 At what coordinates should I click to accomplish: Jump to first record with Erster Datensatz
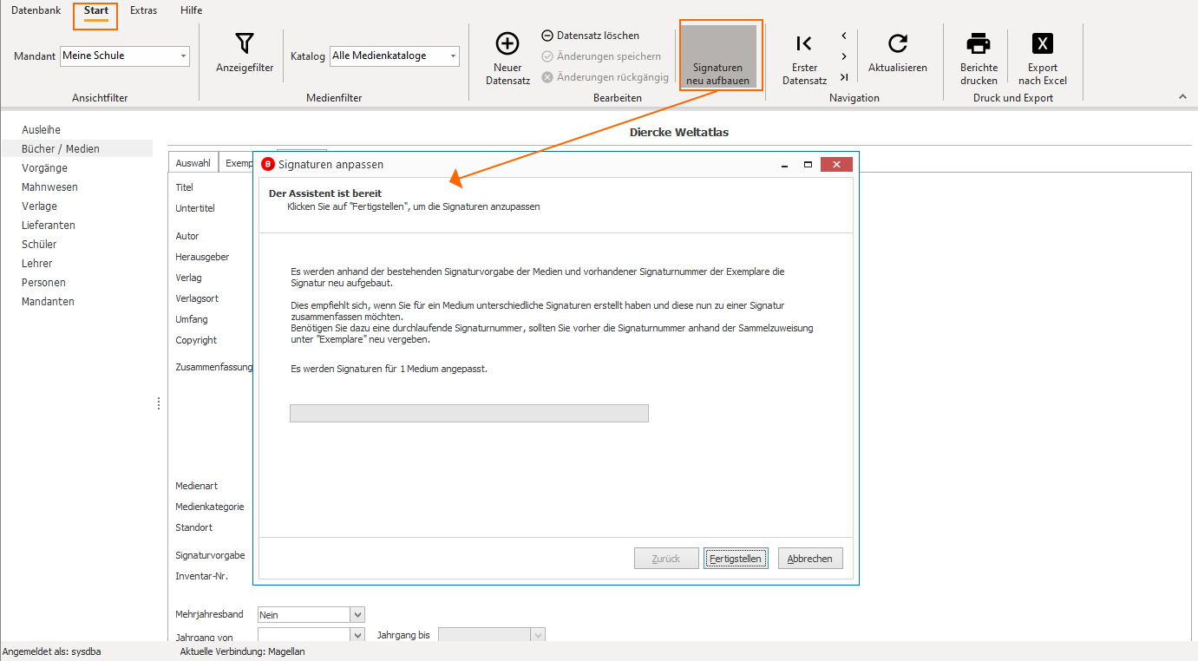(x=804, y=59)
